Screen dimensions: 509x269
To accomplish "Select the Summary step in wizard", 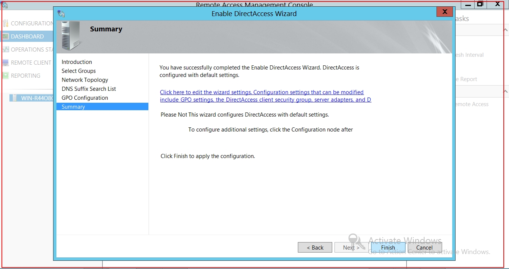I will 102,107.
